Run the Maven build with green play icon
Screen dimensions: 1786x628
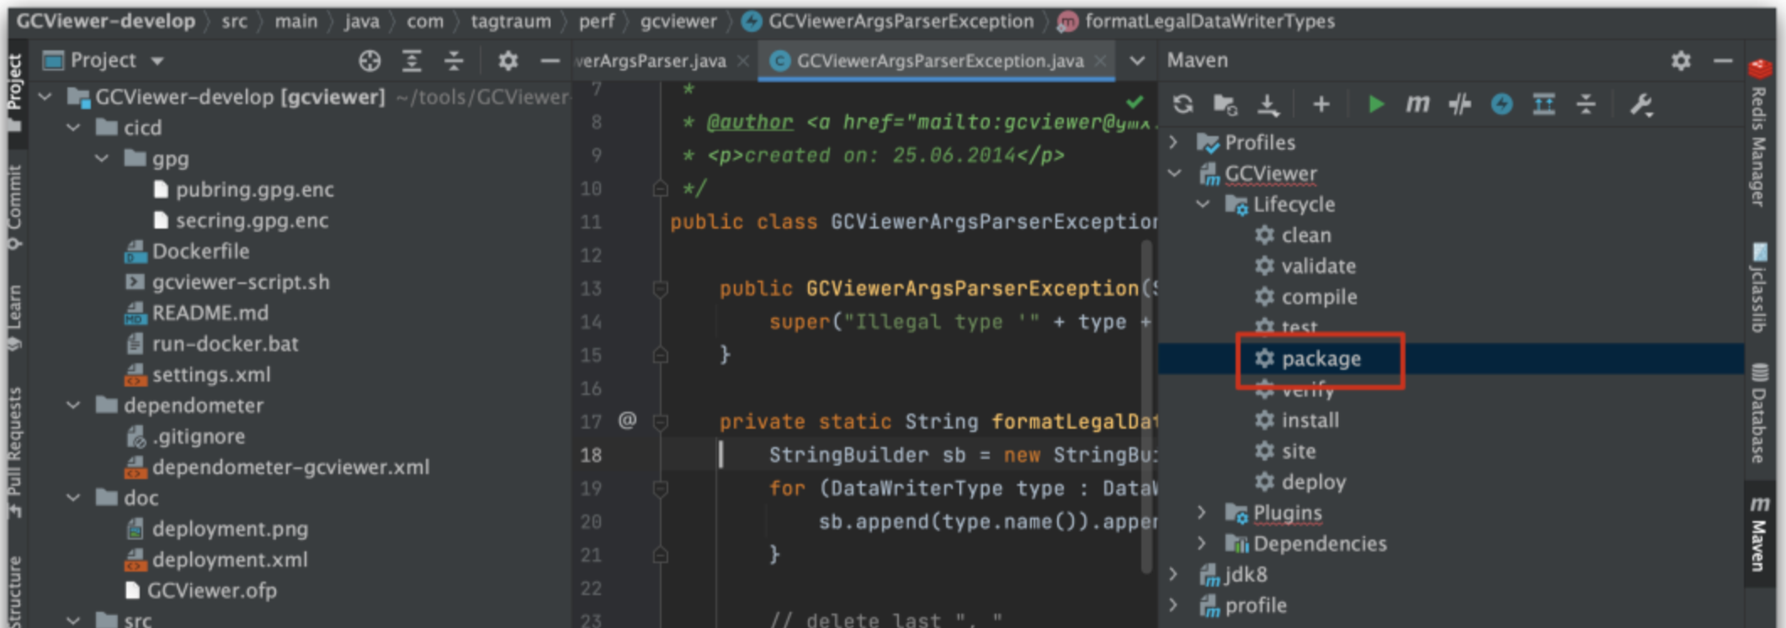tap(1376, 104)
